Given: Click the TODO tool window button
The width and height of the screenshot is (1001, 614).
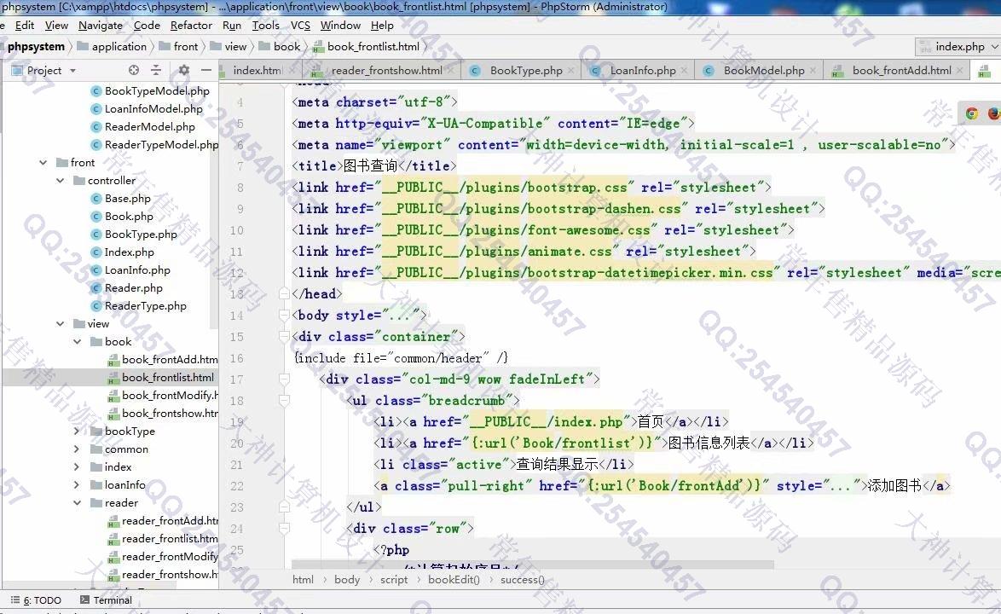Looking at the screenshot, I should [37, 600].
